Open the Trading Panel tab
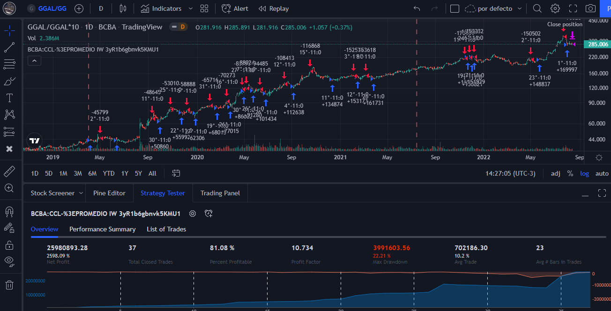 click(x=220, y=193)
